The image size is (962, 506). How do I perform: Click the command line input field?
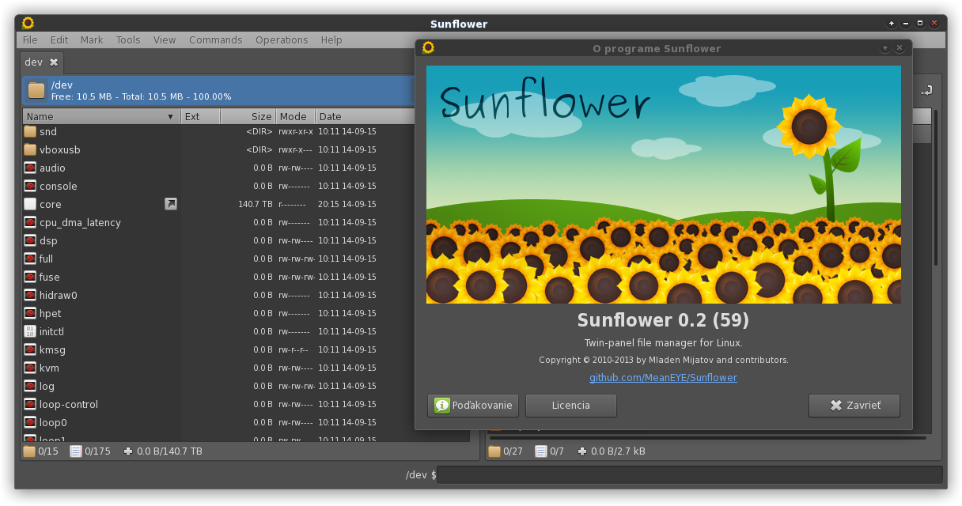click(691, 474)
